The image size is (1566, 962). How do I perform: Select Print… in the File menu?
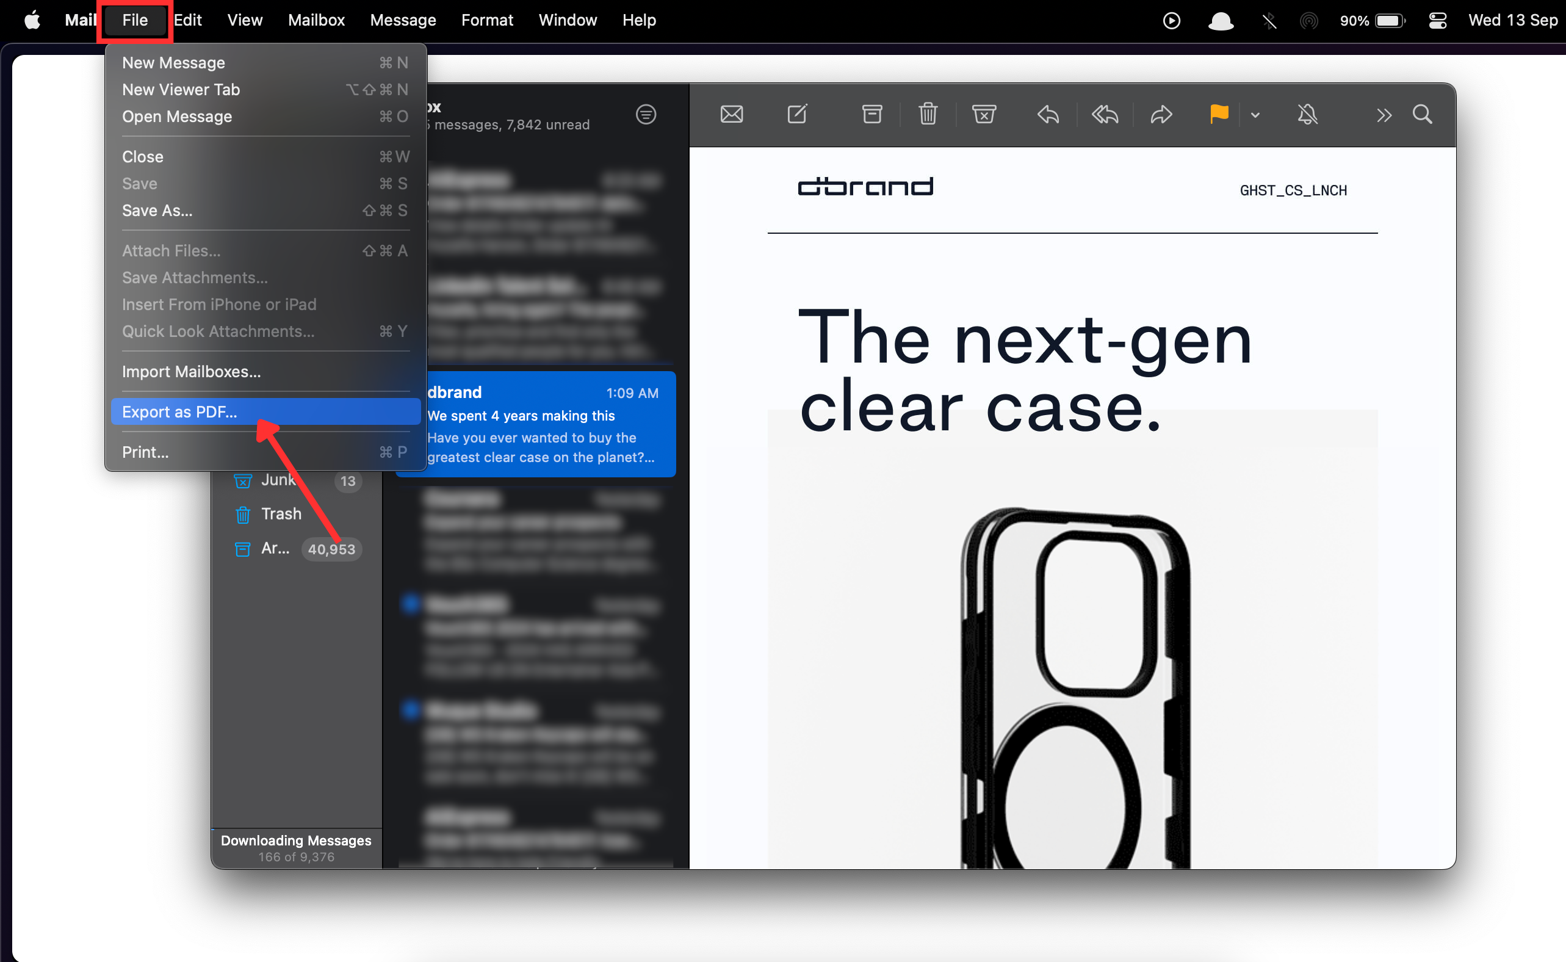click(x=145, y=452)
